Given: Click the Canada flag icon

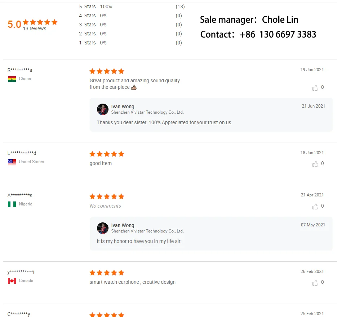Looking at the screenshot, I should 12,281.
